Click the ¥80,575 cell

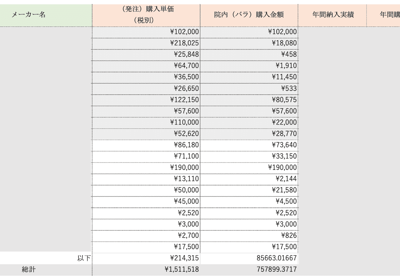coord(249,100)
